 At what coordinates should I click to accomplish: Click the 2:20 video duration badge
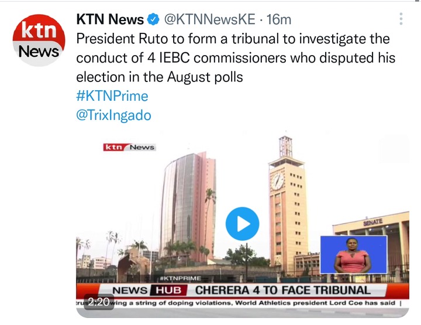99,302
